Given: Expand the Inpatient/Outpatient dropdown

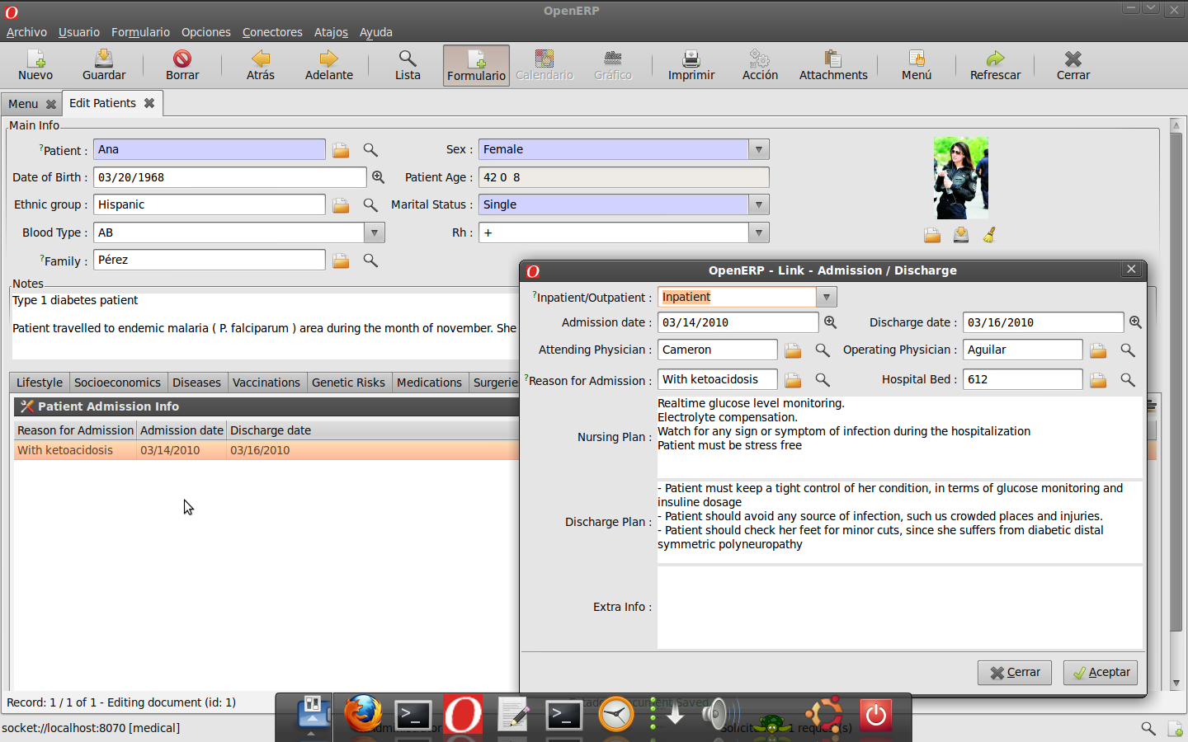Looking at the screenshot, I should pos(826,298).
